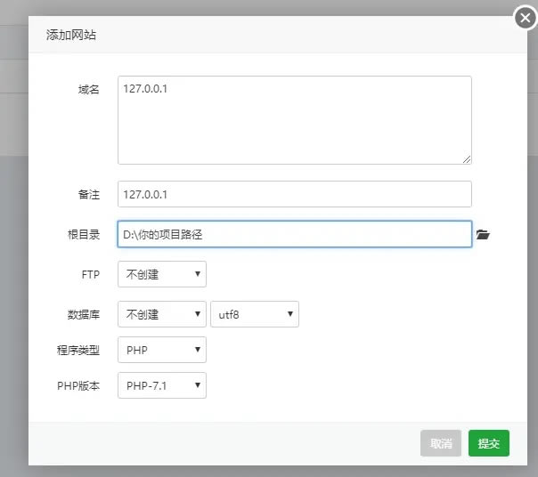This screenshot has height=477, width=538.
Task: Click the PHP版本 field label
Action: pos(78,386)
